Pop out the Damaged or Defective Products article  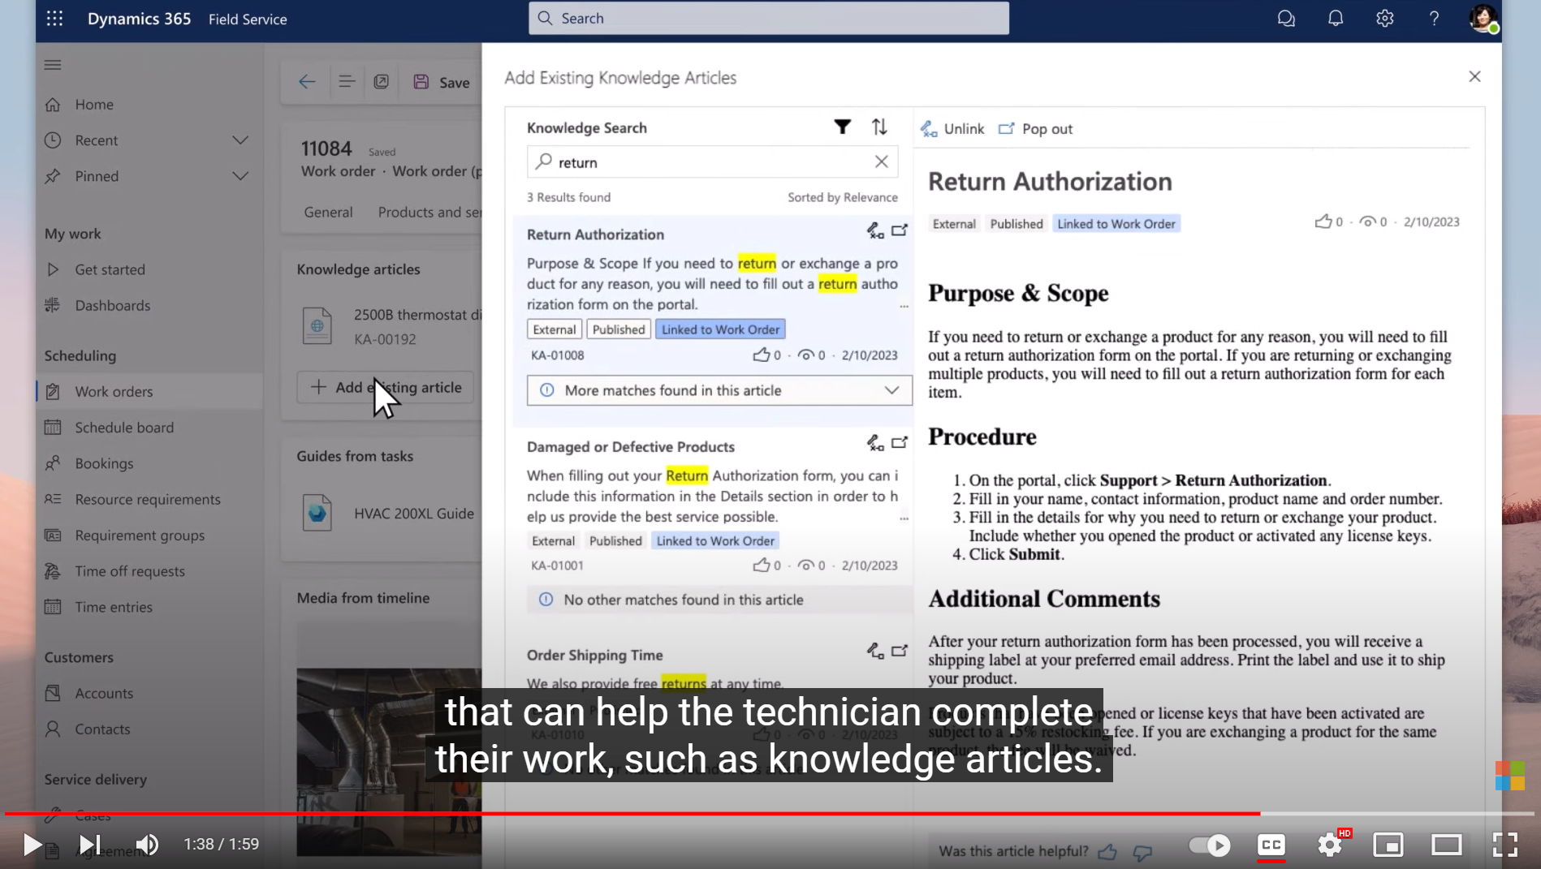click(900, 443)
